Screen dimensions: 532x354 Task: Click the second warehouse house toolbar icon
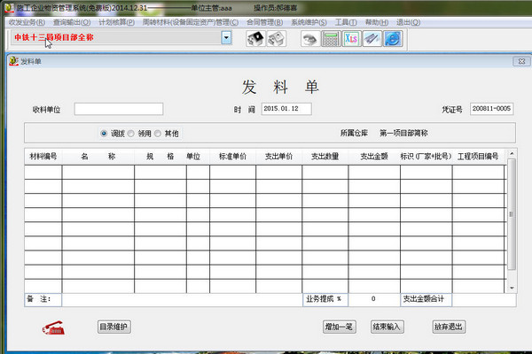pyautogui.click(x=276, y=39)
